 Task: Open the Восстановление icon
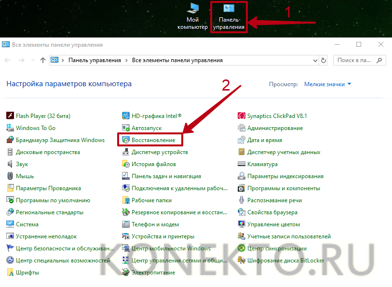point(126,140)
